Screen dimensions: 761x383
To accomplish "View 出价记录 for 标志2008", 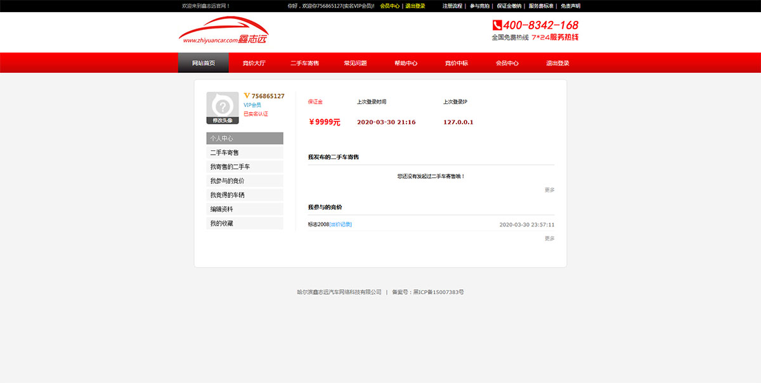I will 341,224.
